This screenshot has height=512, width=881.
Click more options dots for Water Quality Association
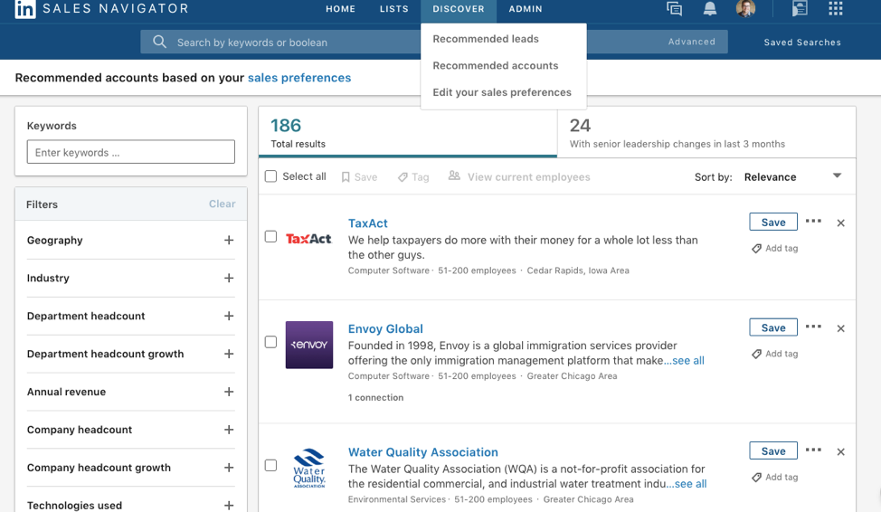coord(813,450)
